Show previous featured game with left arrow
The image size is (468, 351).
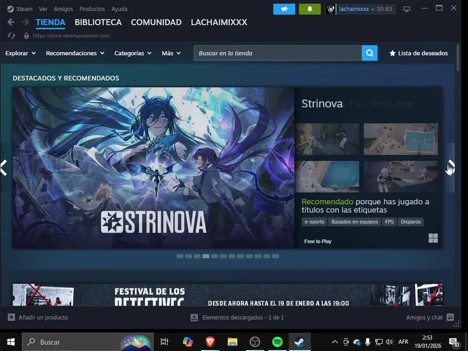pyautogui.click(x=3, y=167)
